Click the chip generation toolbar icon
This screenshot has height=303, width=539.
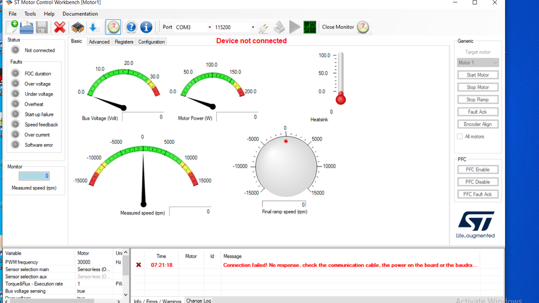[x=78, y=27]
